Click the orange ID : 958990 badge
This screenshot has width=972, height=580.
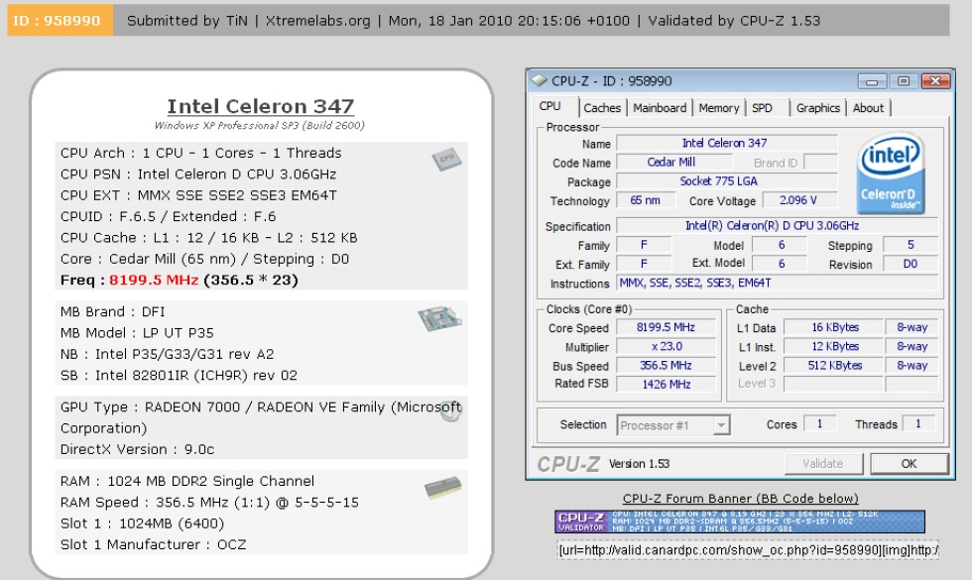coord(61,21)
